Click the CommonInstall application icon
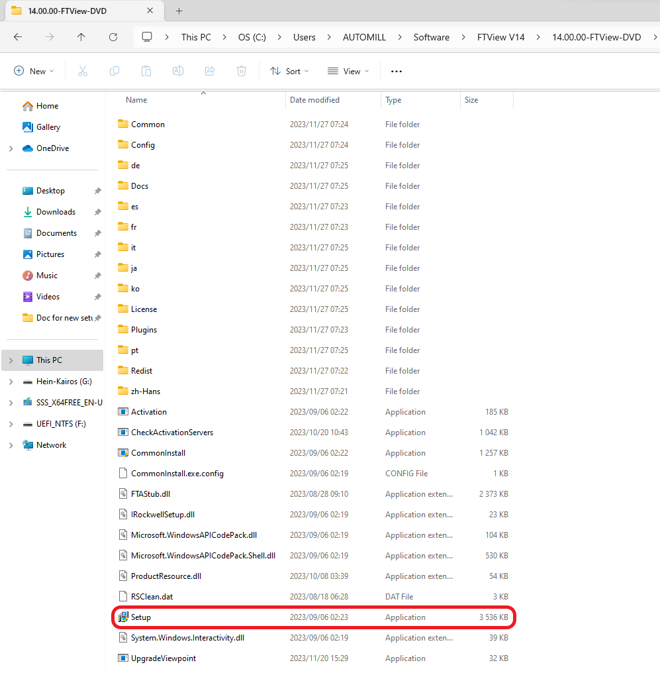The width and height of the screenshot is (660, 673). [123, 453]
